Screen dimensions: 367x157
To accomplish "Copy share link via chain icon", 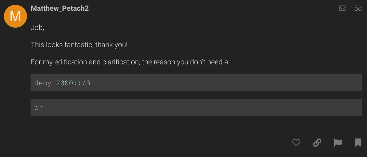I will [x=317, y=142].
